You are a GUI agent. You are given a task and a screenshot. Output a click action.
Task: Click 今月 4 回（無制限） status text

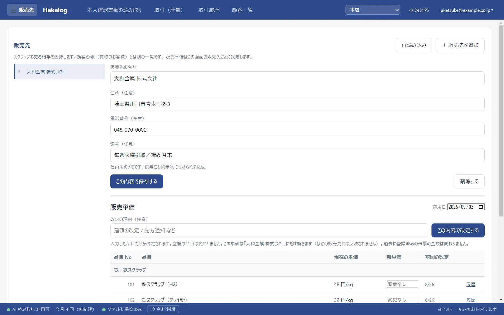coord(75,309)
